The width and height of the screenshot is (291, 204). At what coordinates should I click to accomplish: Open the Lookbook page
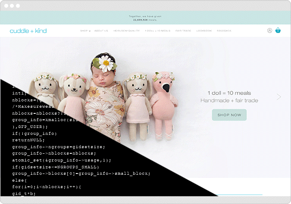pyautogui.click(x=204, y=31)
